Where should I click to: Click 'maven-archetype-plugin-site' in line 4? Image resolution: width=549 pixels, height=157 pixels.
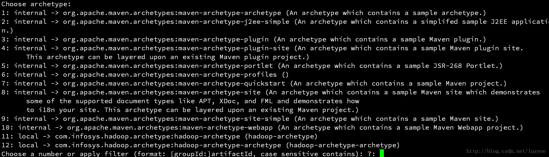pos(234,48)
